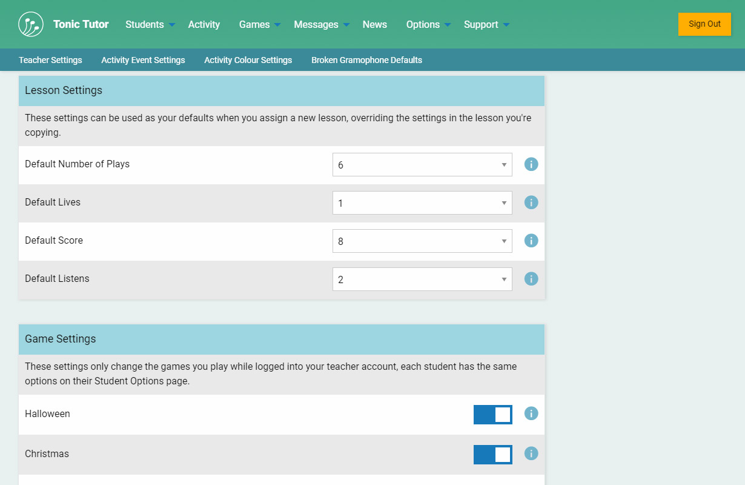745x485 pixels.
Task: Click the Tonic Tutor logo icon
Action: [31, 24]
